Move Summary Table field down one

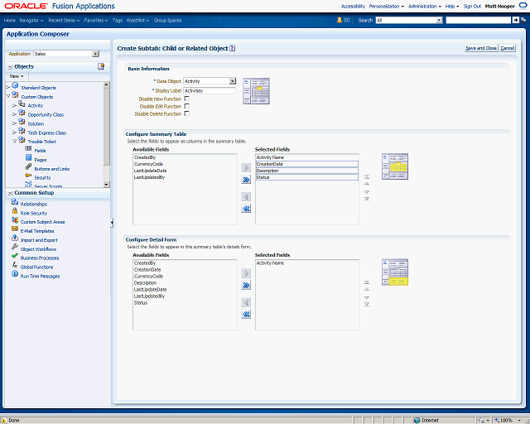point(367,192)
